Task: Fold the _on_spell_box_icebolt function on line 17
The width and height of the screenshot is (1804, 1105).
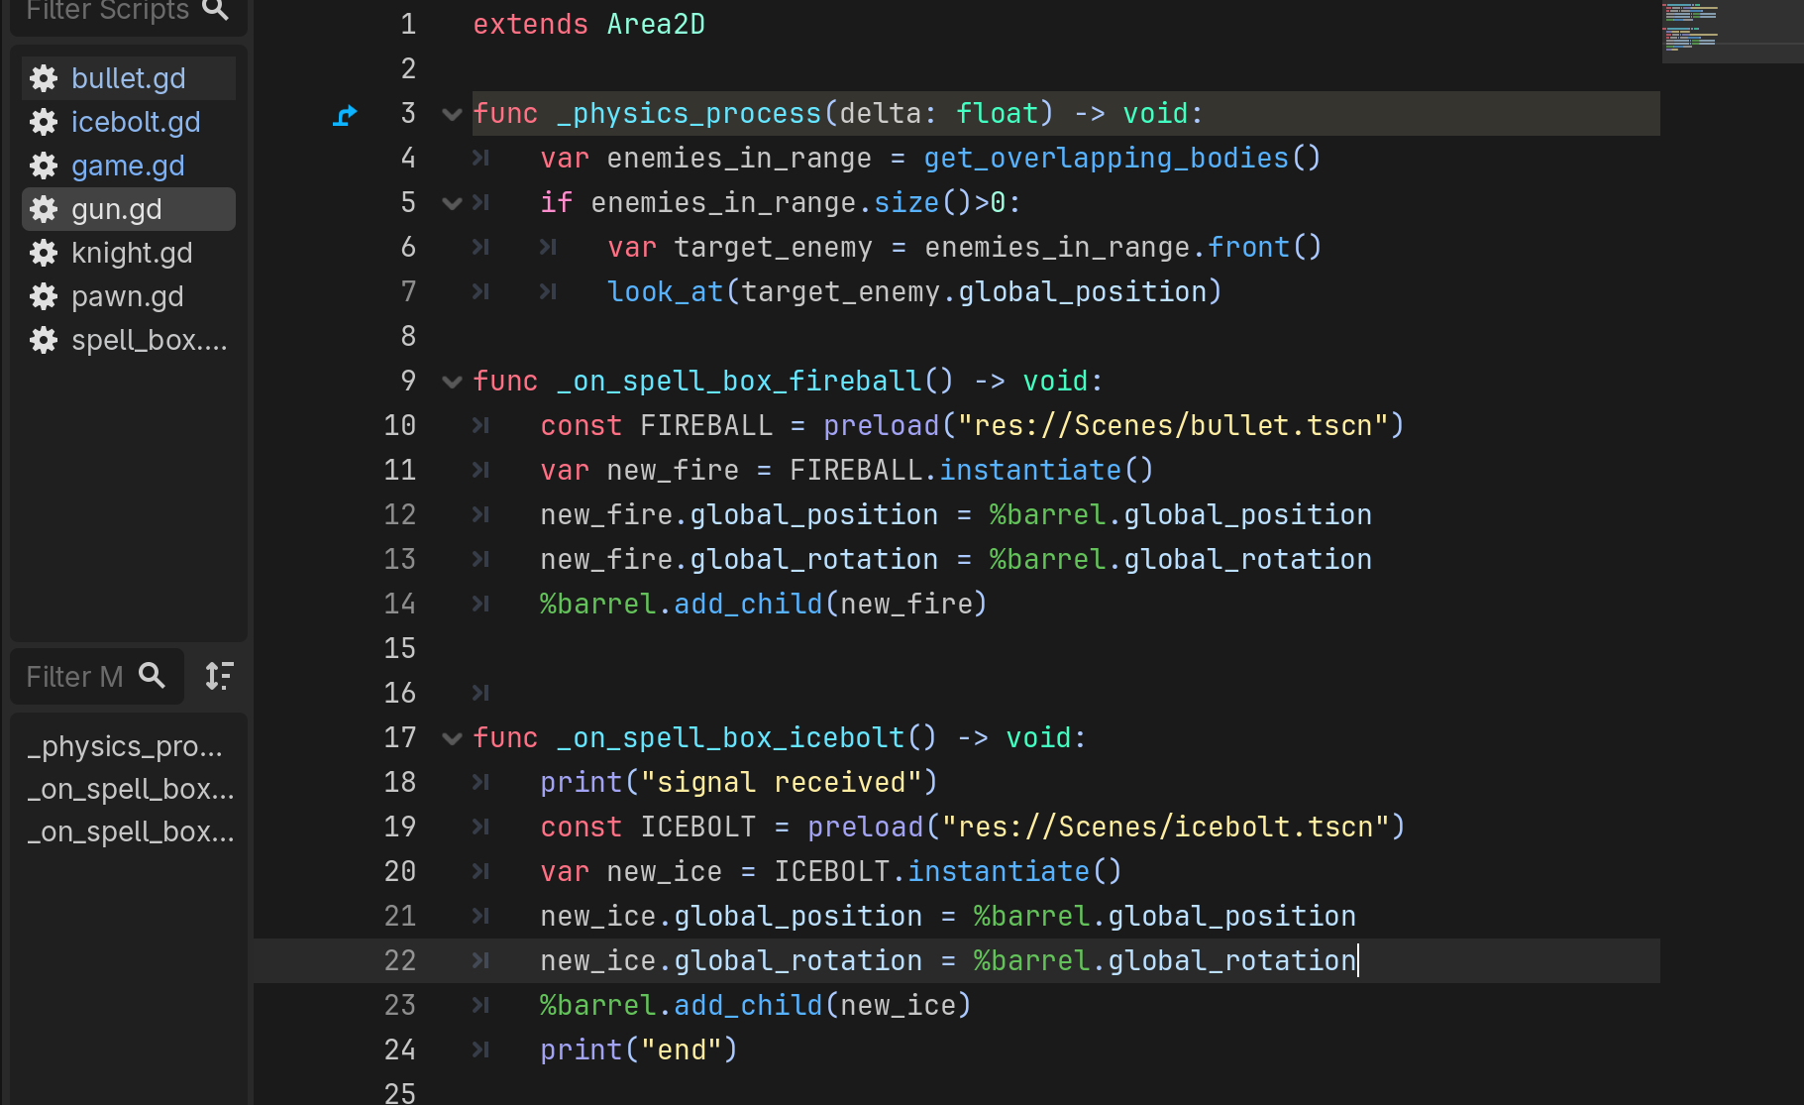Action: tap(452, 738)
